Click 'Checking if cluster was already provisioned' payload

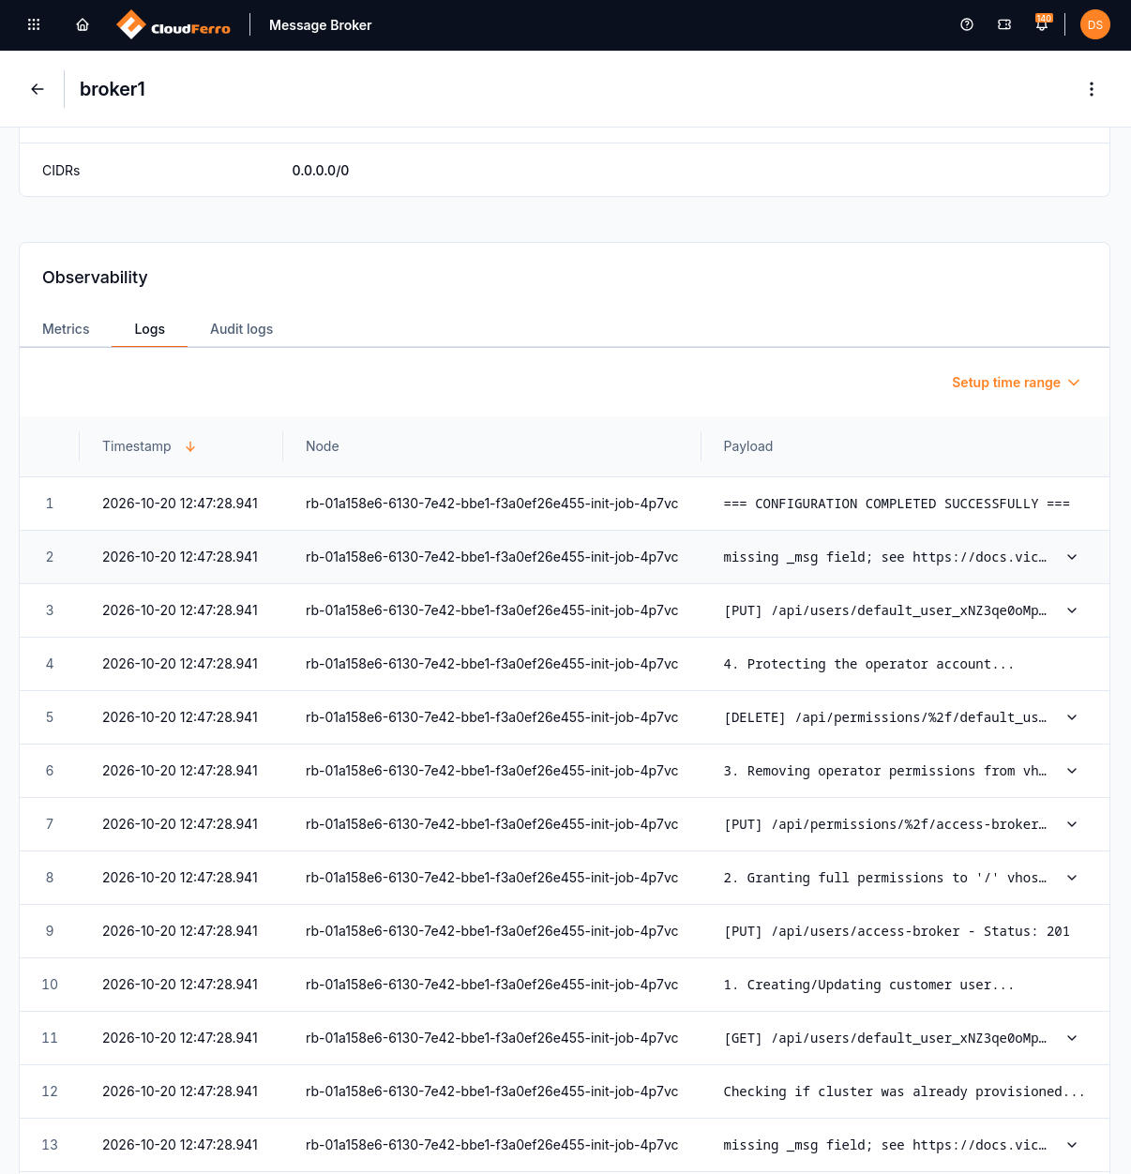[x=904, y=1091]
